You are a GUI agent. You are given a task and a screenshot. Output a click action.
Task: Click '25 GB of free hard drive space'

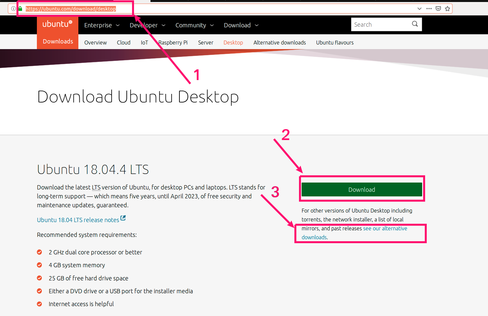(89, 278)
